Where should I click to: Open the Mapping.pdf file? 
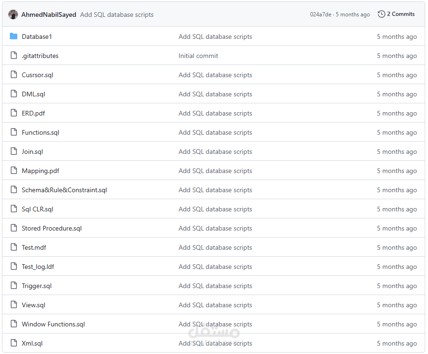[40, 171]
